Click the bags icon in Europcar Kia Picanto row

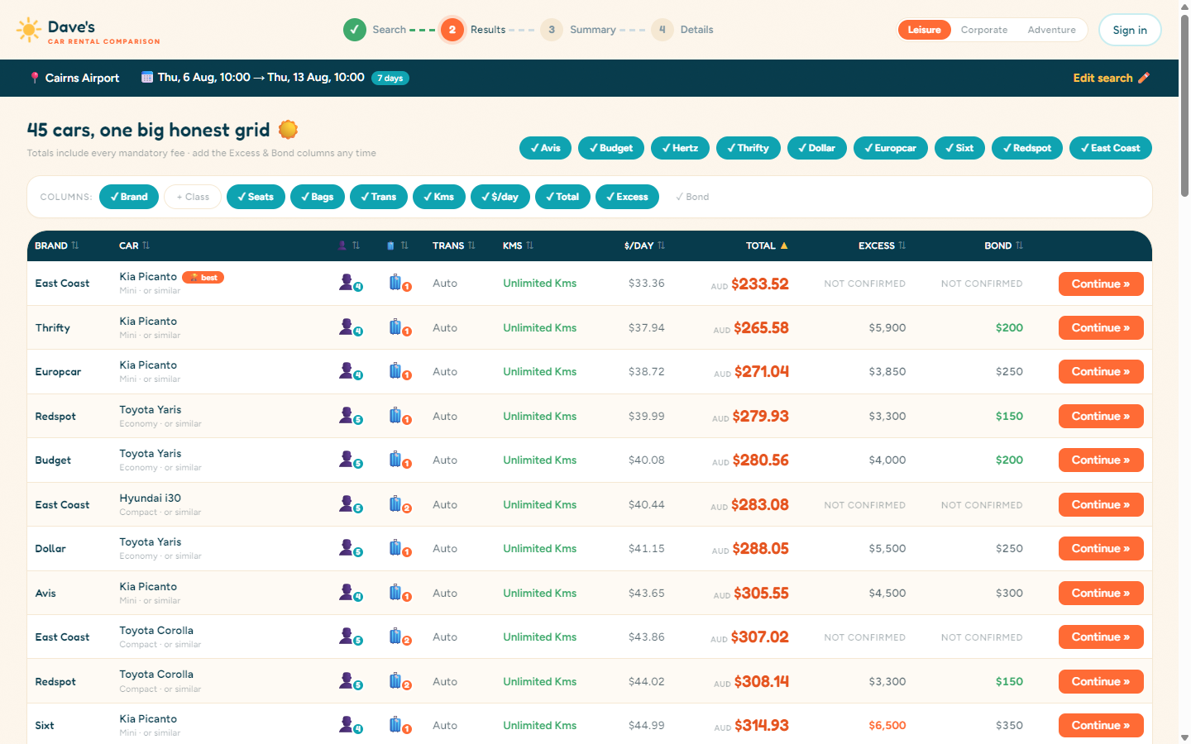click(400, 371)
